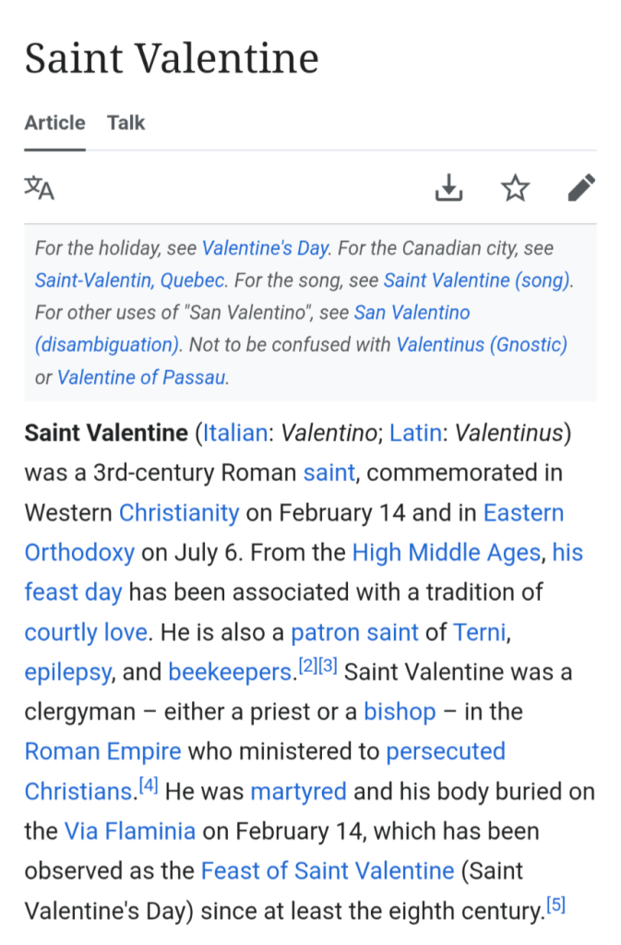Open the Valentinus (Gnostic) link
Viewport: 621px width, 945px height.
482,344
